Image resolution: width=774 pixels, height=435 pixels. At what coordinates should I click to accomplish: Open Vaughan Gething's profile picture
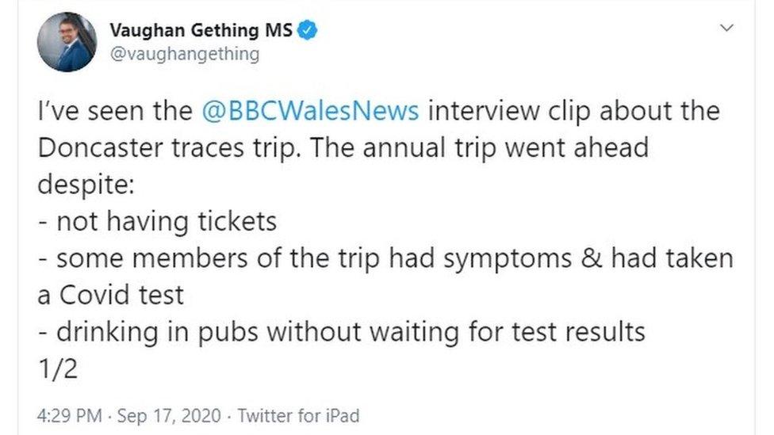pyautogui.click(x=66, y=41)
